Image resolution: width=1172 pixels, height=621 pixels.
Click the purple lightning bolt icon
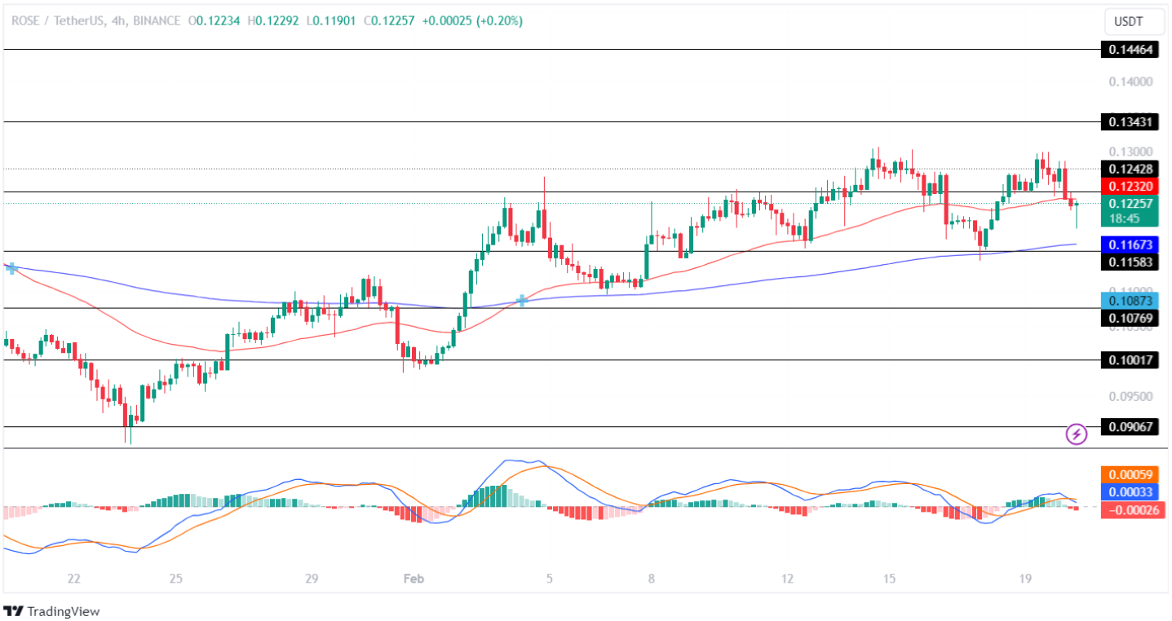1077,434
